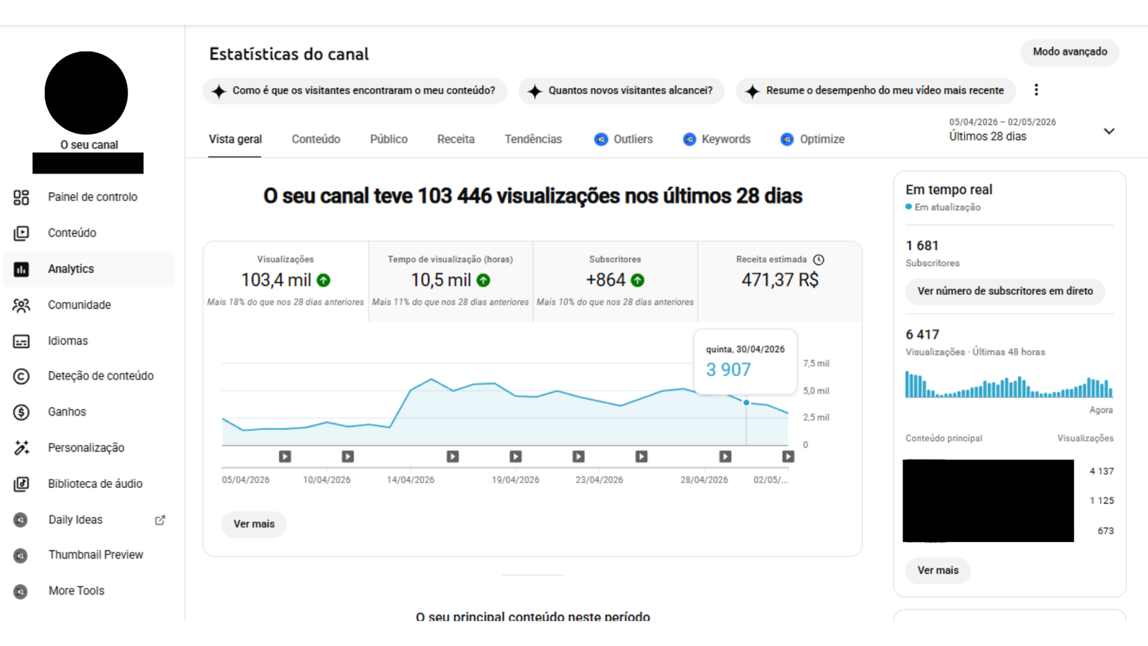Screen dimensions: 1148x646
Task: Open the Keywords tab label
Action: pyautogui.click(x=726, y=139)
